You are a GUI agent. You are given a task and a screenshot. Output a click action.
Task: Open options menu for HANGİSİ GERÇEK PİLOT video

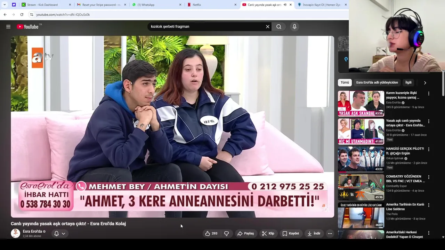(x=429, y=149)
